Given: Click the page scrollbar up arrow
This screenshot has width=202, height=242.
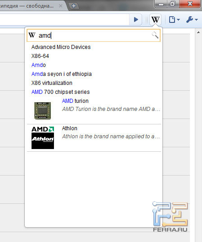Looking at the screenshot, I should coord(198,32).
